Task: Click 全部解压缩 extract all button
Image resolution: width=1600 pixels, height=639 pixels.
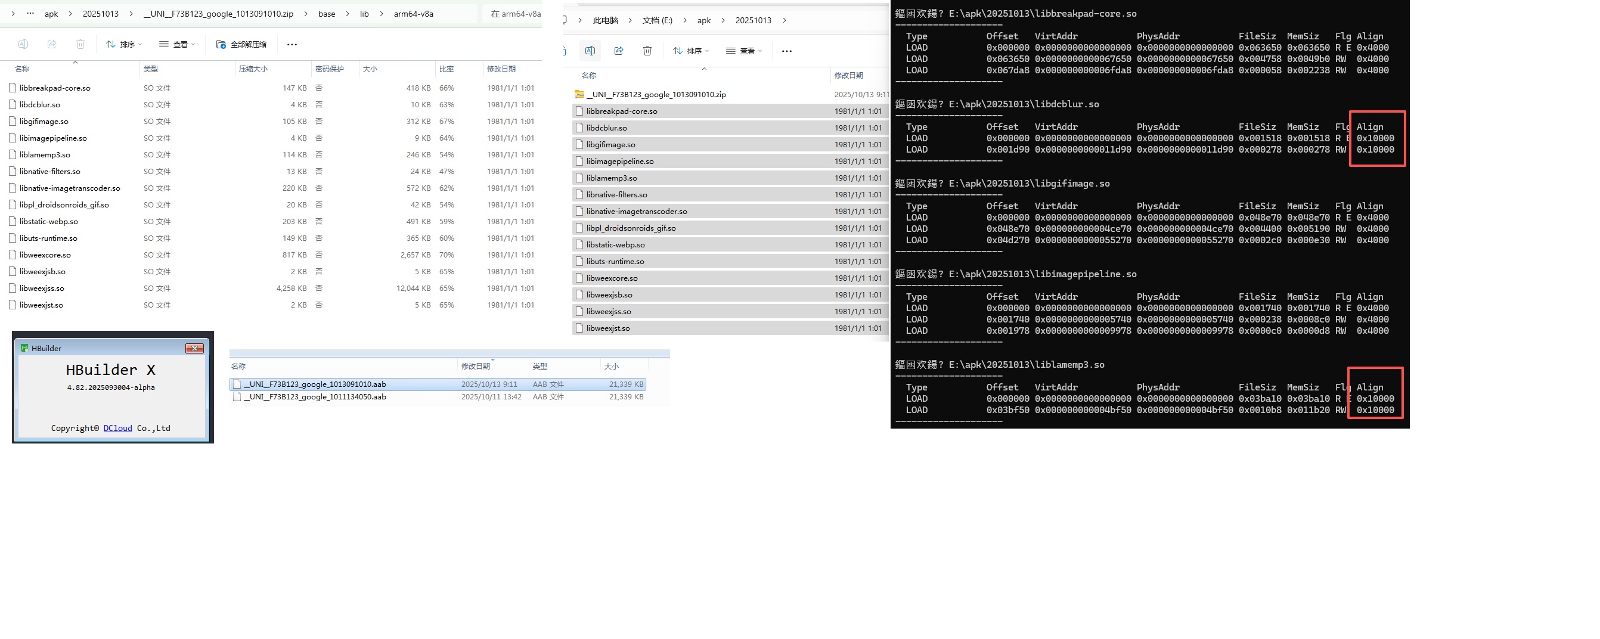Action: [241, 45]
